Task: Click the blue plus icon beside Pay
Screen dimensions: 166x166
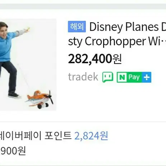Action: [x=147, y=77]
